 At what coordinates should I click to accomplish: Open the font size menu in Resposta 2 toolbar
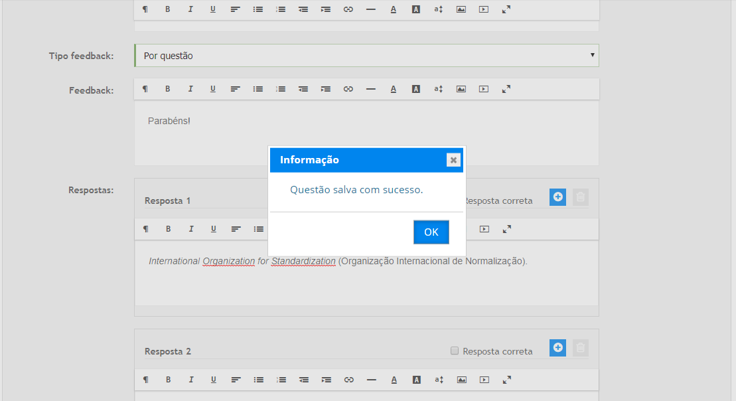click(x=439, y=380)
